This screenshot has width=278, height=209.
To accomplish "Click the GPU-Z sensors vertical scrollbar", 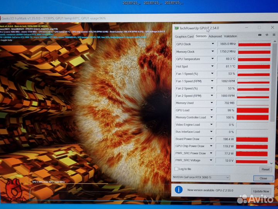I will (274, 83).
